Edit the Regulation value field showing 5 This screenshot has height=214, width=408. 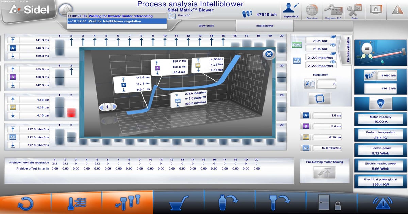click(326, 84)
